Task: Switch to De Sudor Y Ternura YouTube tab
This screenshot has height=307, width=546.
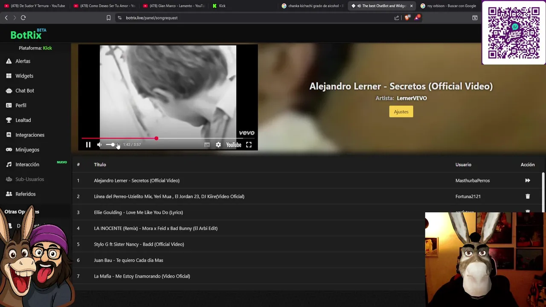Action: click(x=35, y=6)
